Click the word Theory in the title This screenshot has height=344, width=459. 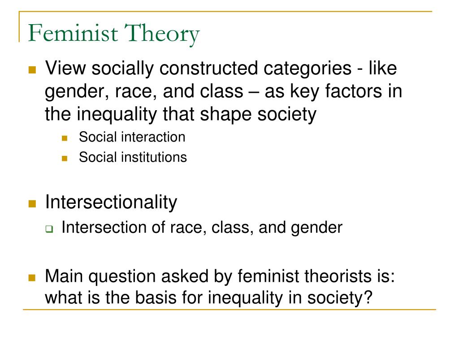(x=162, y=34)
